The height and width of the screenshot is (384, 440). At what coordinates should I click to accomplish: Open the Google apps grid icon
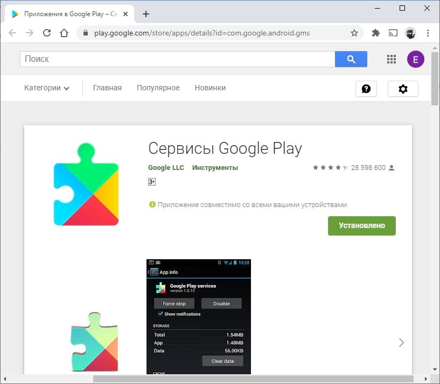[391, 59]
